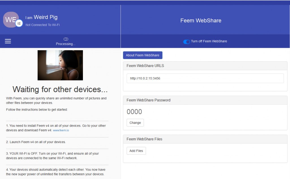Click the Feem WebShare title
This screenshot has width=290, height=179.
point(201,21)
